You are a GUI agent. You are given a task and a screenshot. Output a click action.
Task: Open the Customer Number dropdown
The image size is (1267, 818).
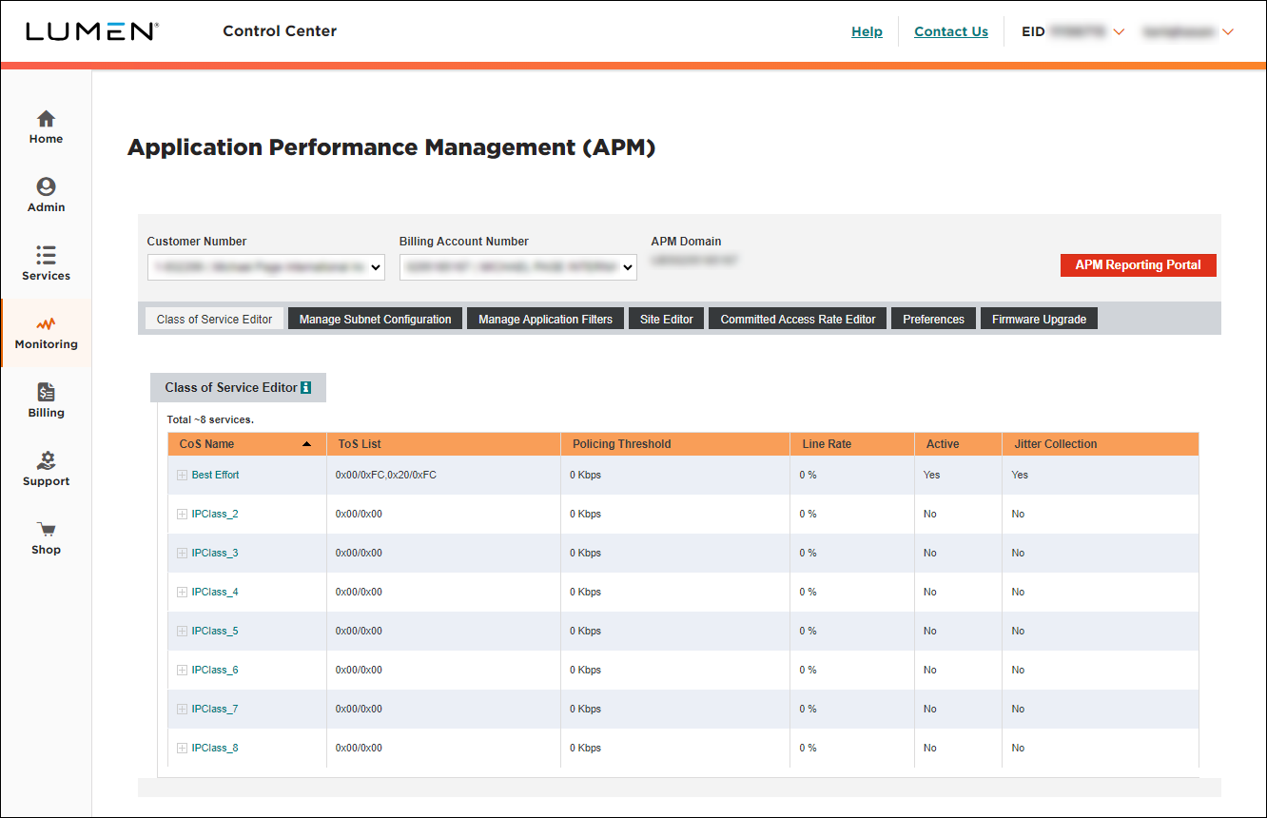(266, 267)
